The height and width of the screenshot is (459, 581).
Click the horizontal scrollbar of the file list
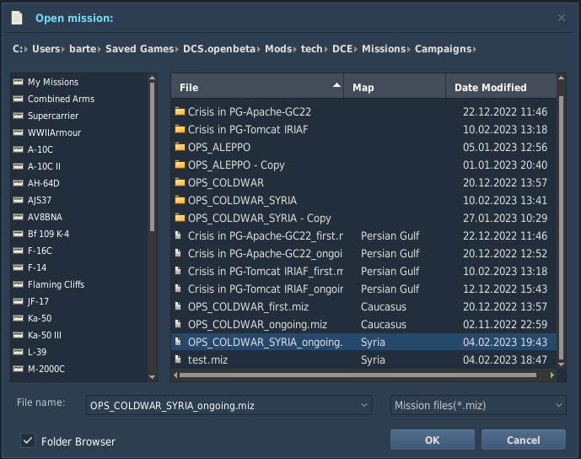tap(358, 375)
